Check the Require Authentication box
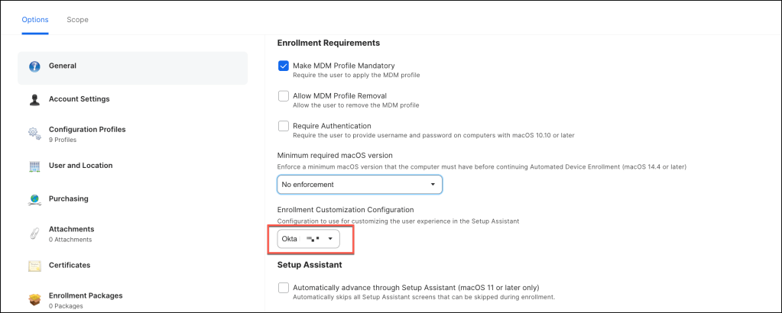 pyautogui.click(x=284, y=126)
